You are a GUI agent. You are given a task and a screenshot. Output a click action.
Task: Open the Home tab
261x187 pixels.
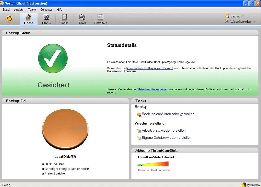[x=29, y=19]
